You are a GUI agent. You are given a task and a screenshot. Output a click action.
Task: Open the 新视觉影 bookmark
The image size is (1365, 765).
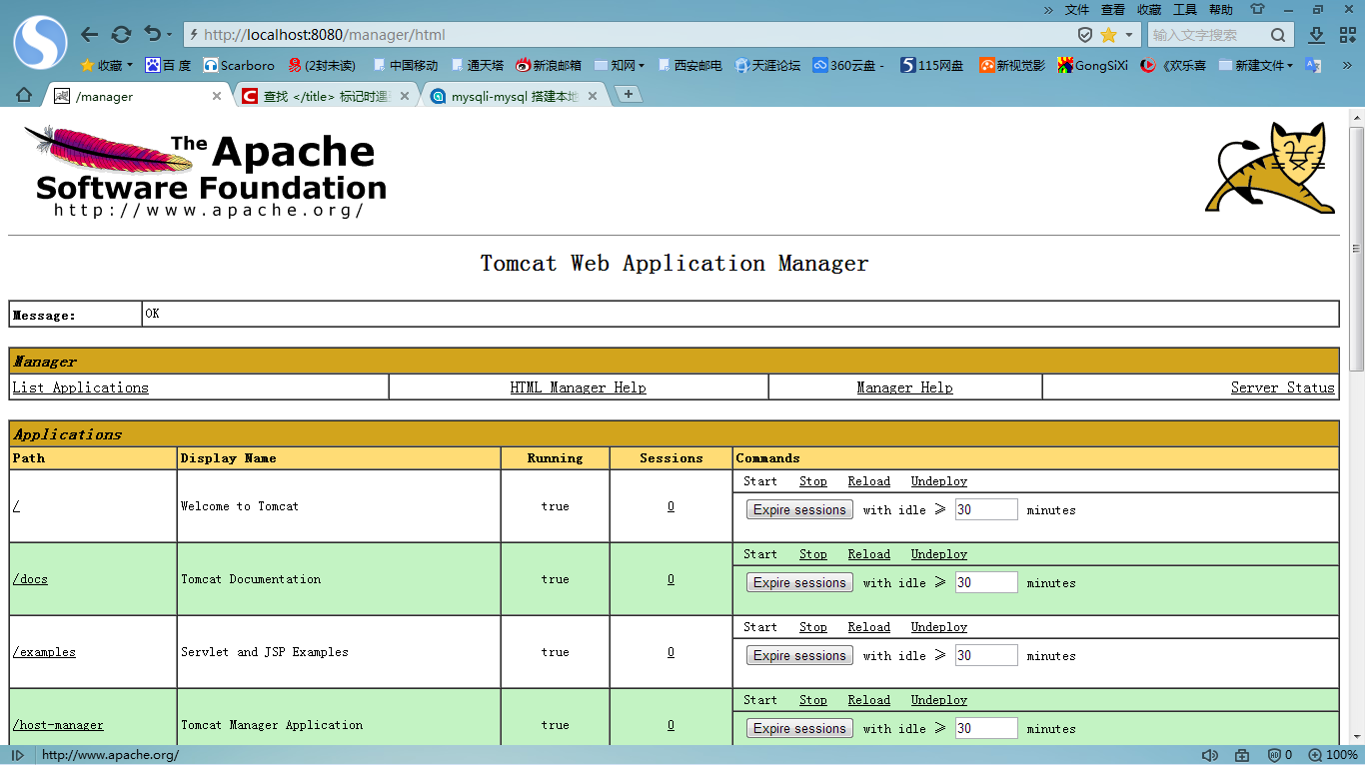pos(1012,65)
